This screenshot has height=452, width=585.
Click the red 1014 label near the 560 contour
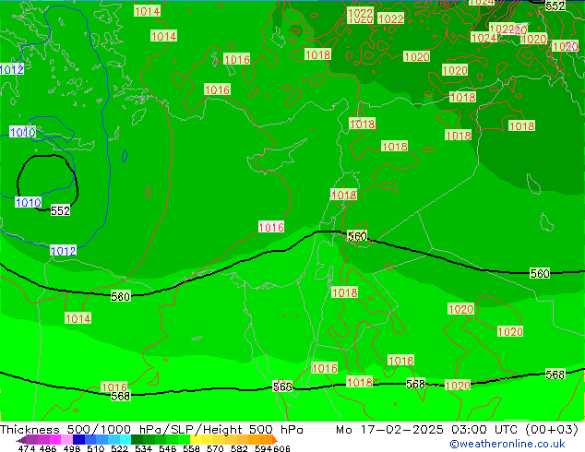[x=78, y=318]
